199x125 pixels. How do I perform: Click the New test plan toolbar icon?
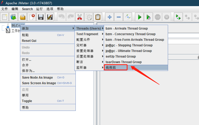pyautogui.click(x=5, y=17)
